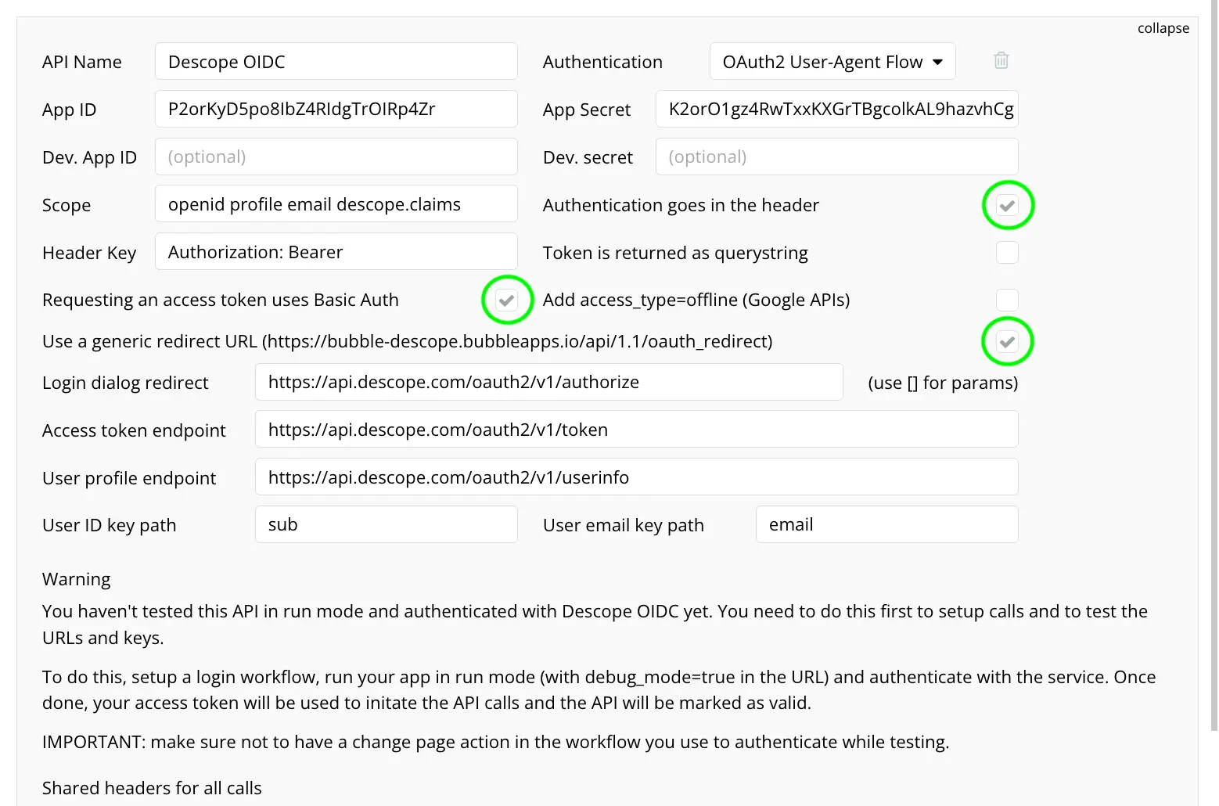
Task: Click the API Name field showing Descope OIDC
Action: (336, 61)
